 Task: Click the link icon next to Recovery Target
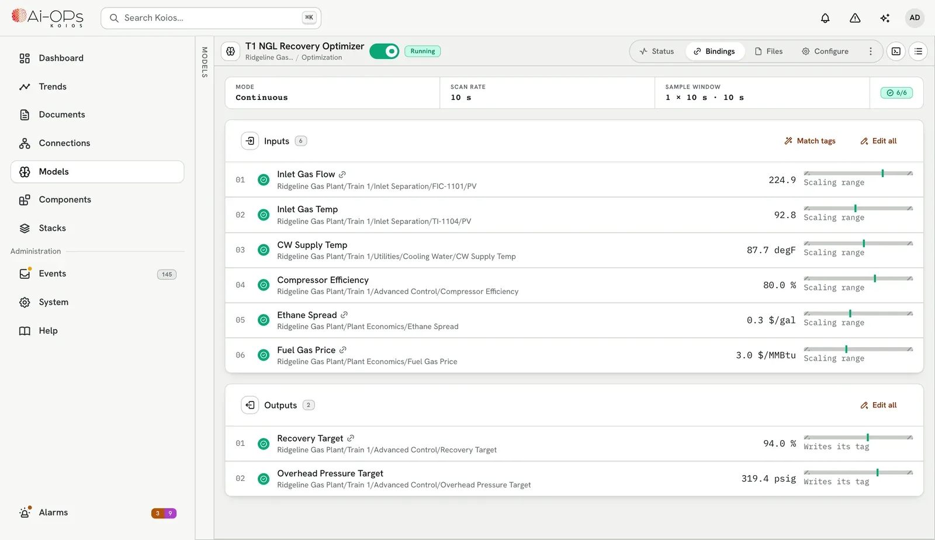click(x=351, y=438)
